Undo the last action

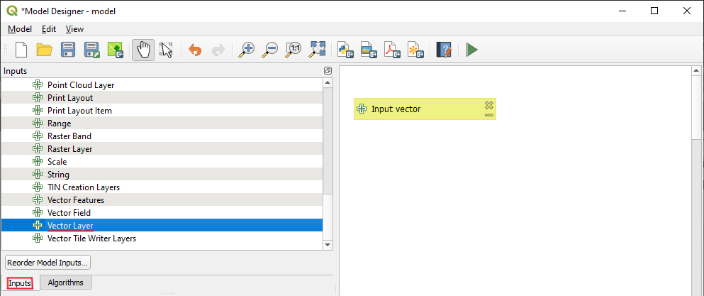tap(195, 50)
